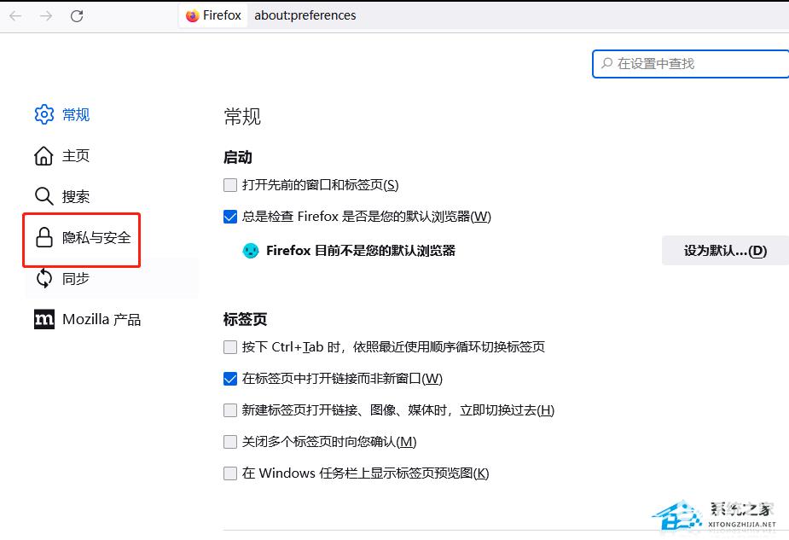Click the browser back arrow
The width and height of the screenshot is (789, 540).
coord(15,16)
